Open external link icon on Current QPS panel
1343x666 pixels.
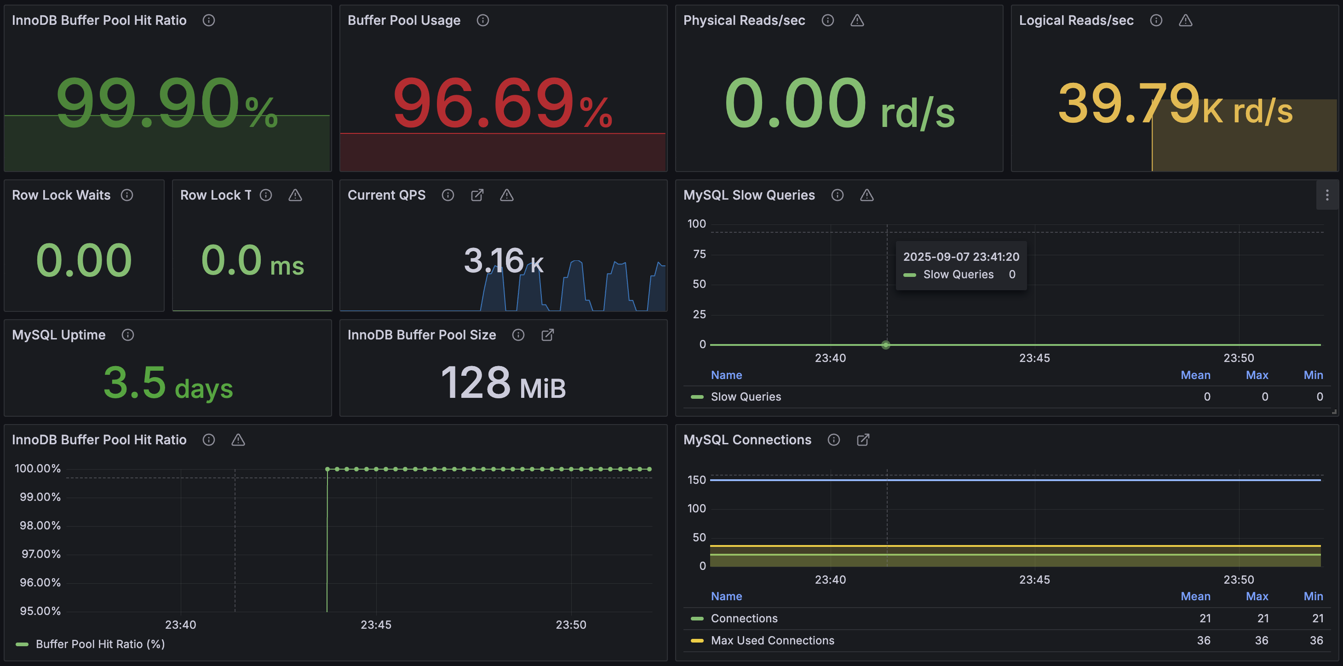[477, 195]
